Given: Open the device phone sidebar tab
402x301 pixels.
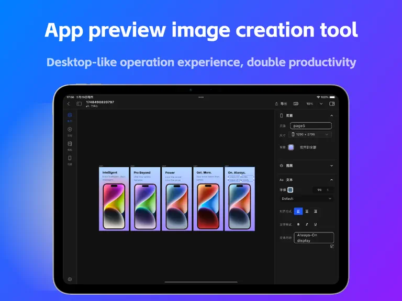Looking at the screenshot, I should tap(70, 160).
